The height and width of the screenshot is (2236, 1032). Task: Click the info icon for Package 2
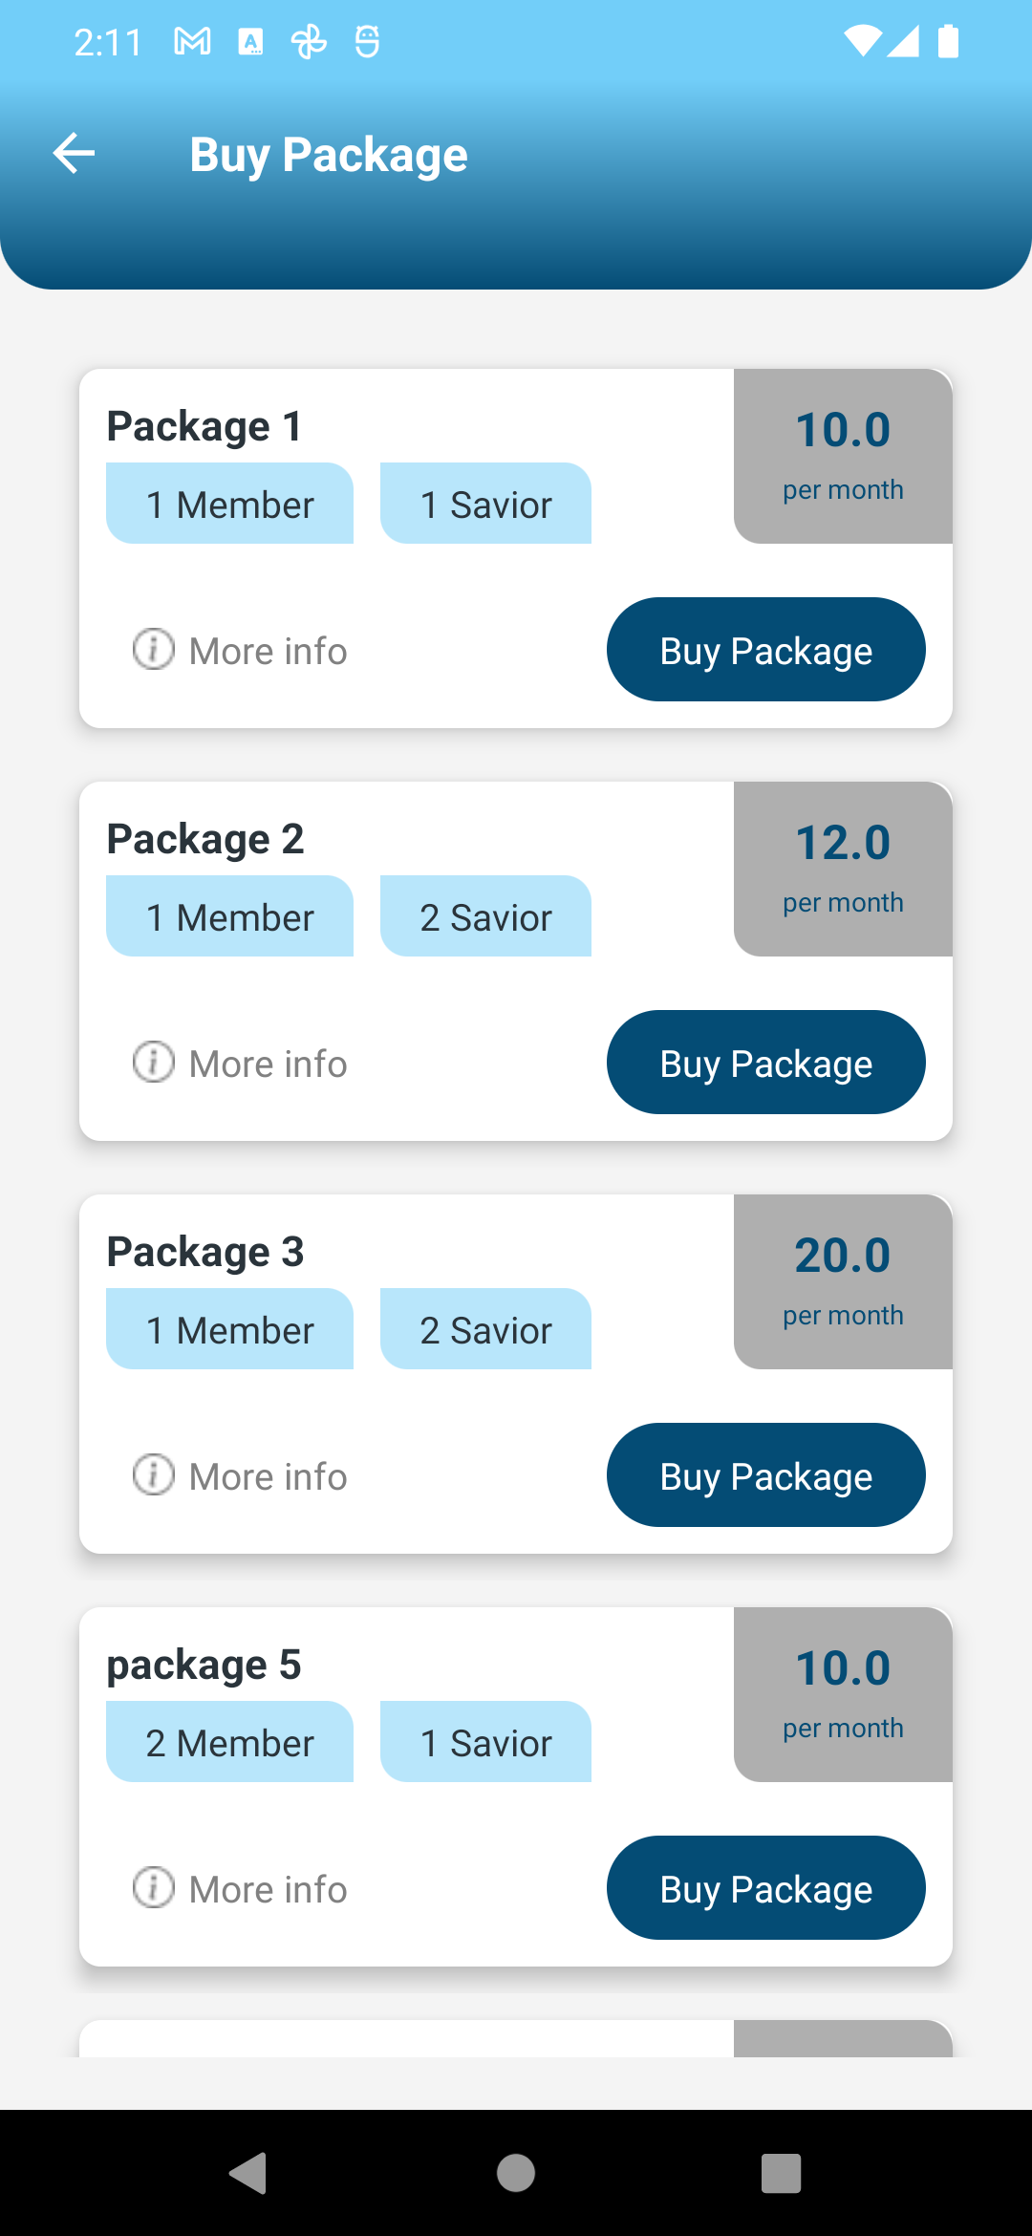pos(153,1063)
